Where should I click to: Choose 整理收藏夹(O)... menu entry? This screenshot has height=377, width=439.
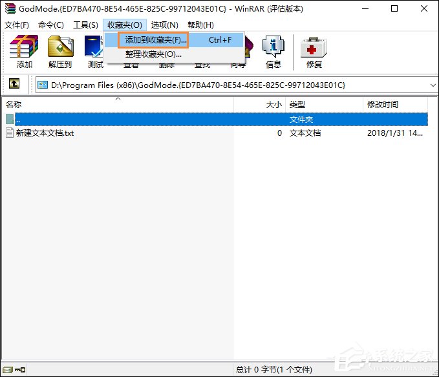[x=174, y=54]
